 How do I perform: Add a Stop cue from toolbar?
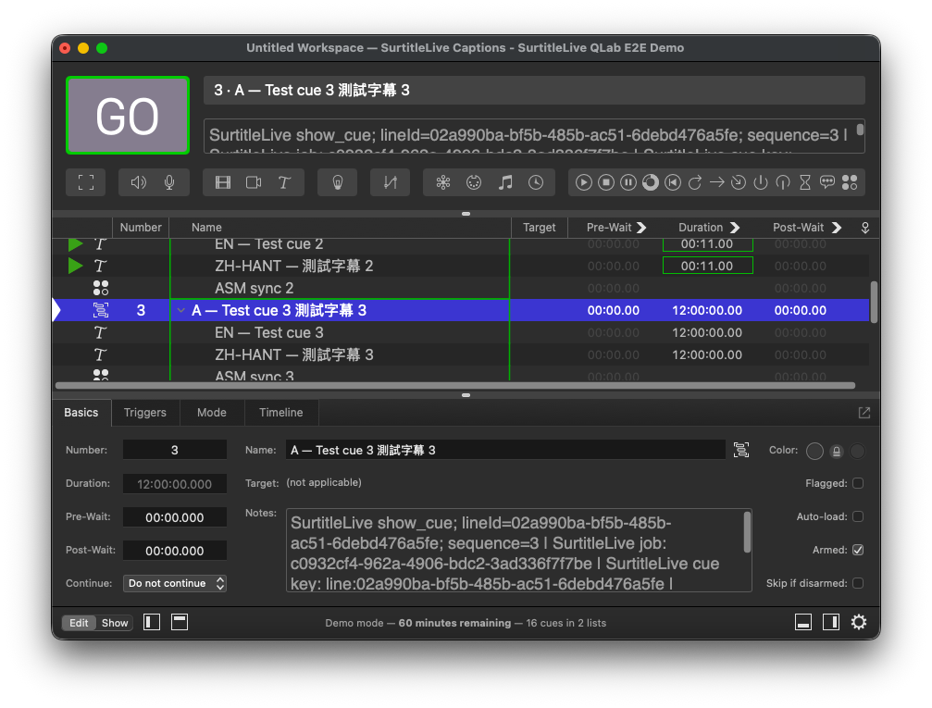(x=605, y=182)
